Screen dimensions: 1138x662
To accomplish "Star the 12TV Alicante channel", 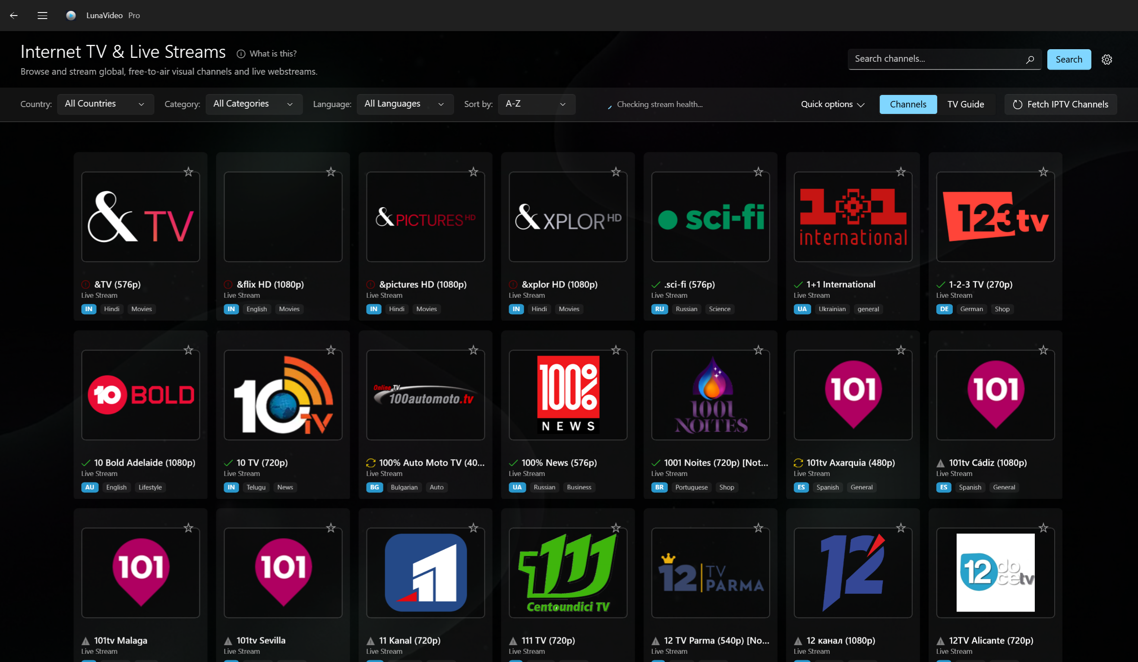I will [1043, 528].
